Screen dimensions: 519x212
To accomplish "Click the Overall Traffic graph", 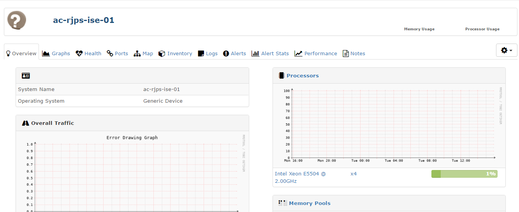I will pos(132,172).
